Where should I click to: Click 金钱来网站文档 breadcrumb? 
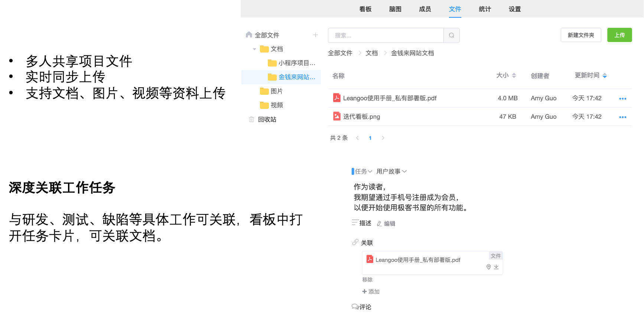[x=412, y=53]
